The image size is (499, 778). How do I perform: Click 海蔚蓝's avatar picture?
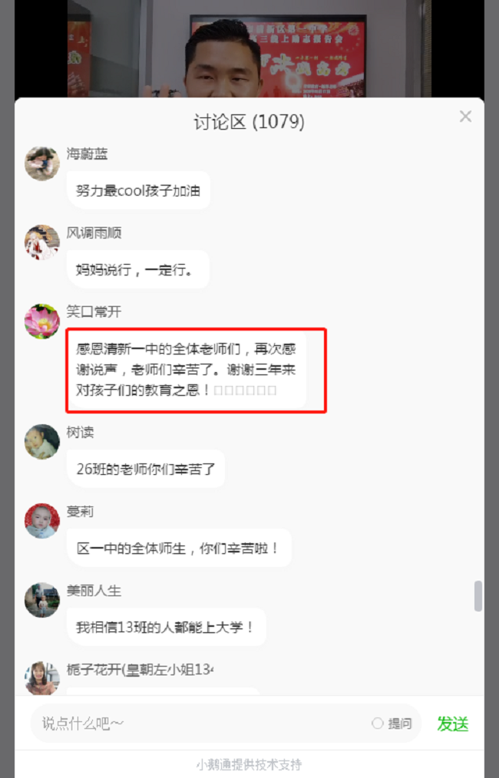(x=42, y=163)
